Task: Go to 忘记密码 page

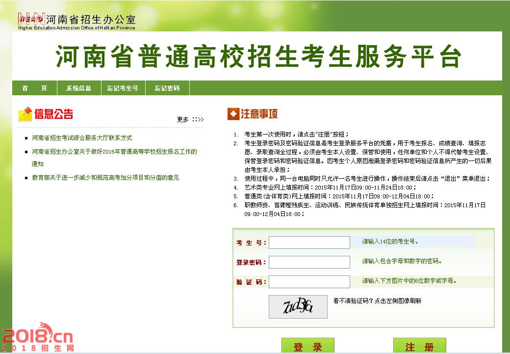Action: coord(167,88)
